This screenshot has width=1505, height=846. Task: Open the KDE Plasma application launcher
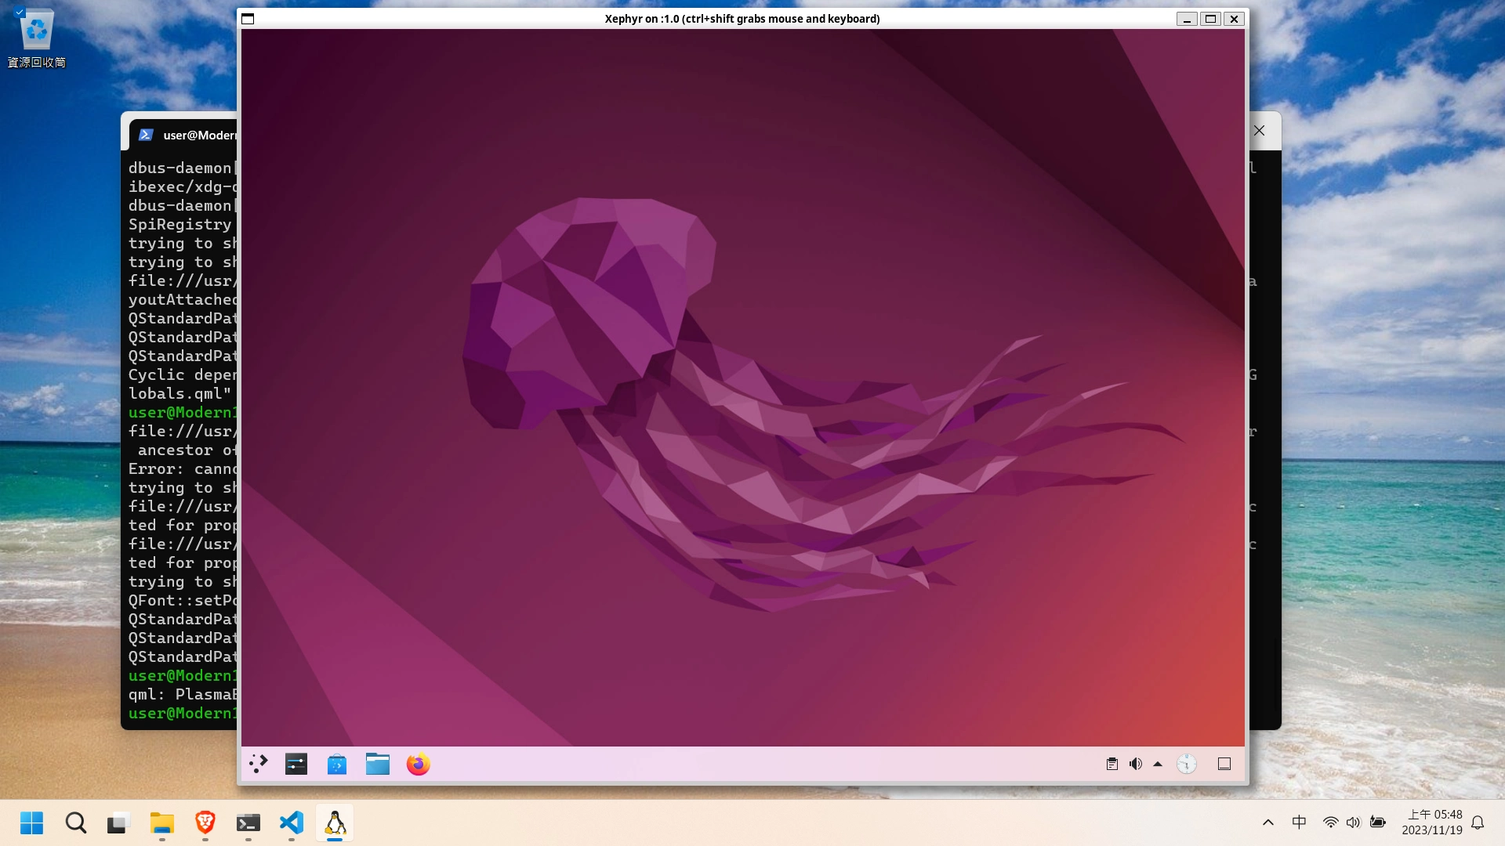pyautogui.click(x=259, y=764)
